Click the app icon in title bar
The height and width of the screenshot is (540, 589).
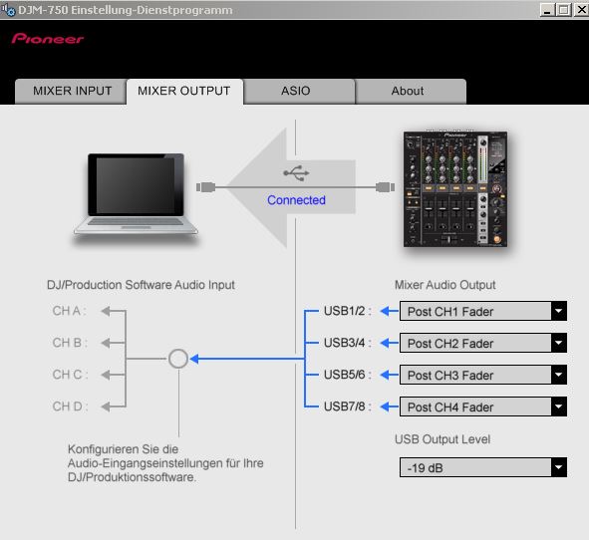coord(8,9)
